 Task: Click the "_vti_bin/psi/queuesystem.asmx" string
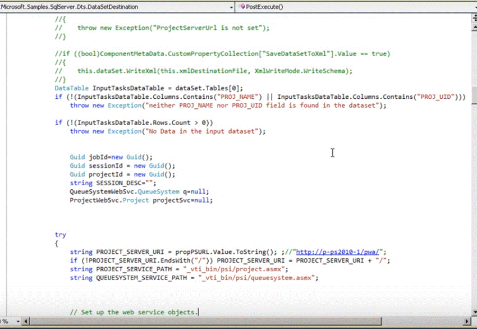(x=256, y=278)
